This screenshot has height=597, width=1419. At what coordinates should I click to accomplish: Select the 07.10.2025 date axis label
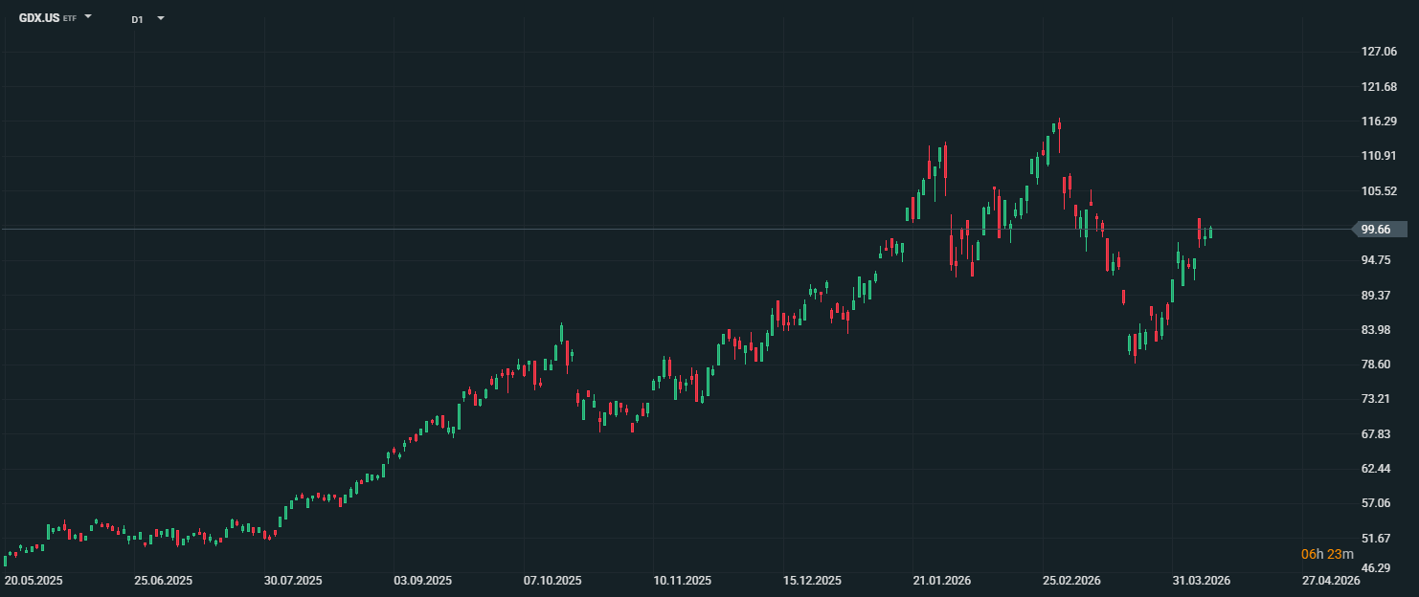point(552,581)
